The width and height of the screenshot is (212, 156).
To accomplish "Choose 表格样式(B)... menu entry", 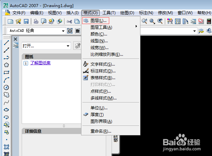I will (x=111, y=78).
